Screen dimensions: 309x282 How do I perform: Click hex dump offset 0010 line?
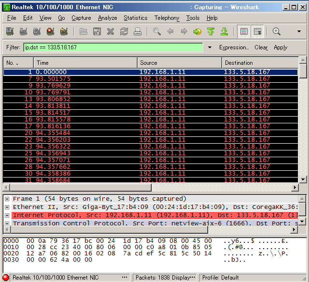pos(146,247)
